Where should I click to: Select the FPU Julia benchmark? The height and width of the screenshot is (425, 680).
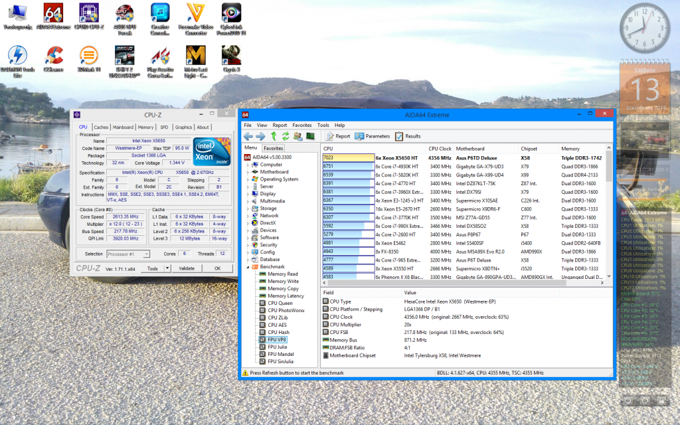coord(277,347)
